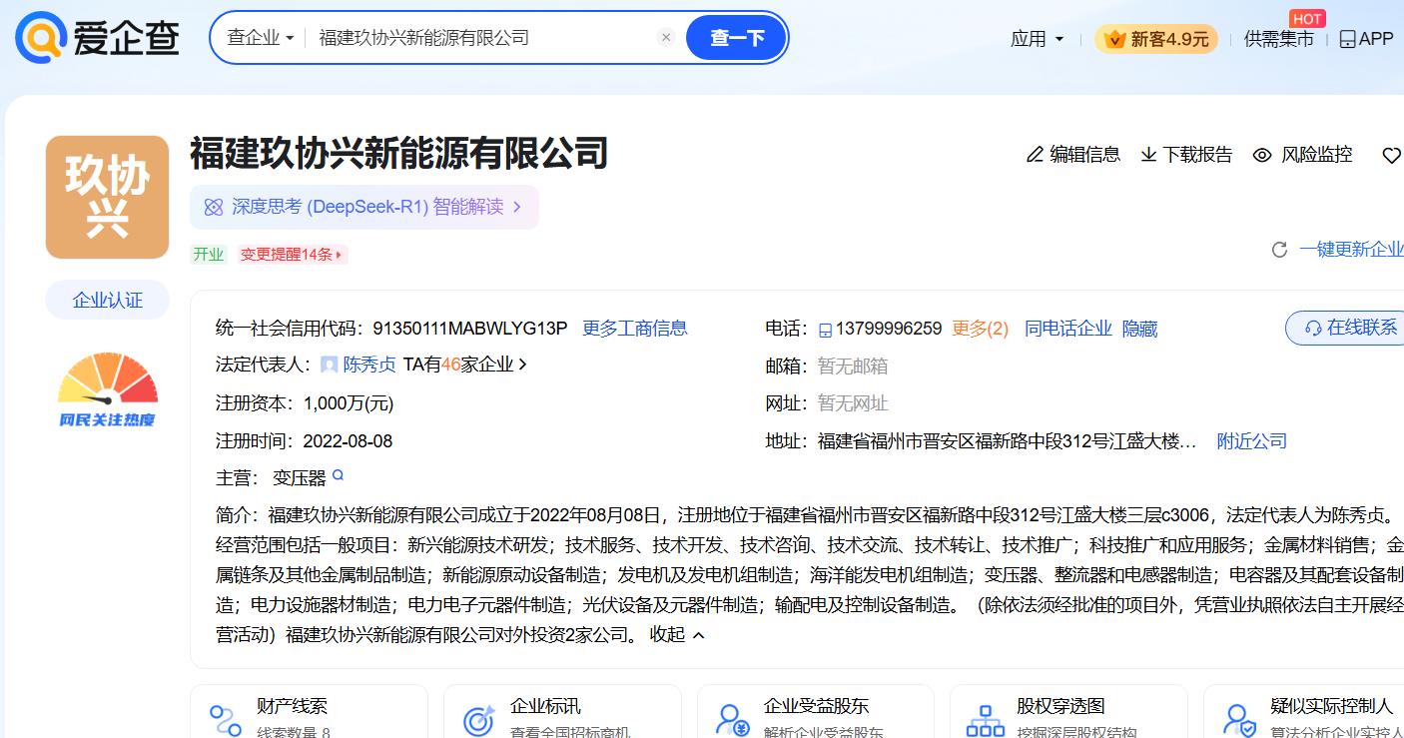Image resolution: width=1404 pixels, height=738 pixels.
Task: Expand the 应用 dropdown menu
Action: (x=1037, y=39)
